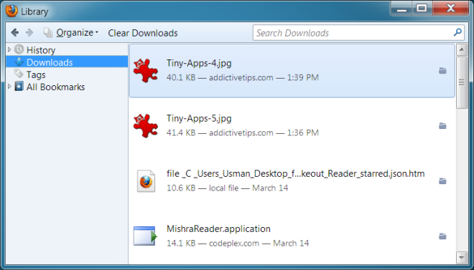Minimize the Library window
The width and height of the screenshot is (474, 270).
401,9
